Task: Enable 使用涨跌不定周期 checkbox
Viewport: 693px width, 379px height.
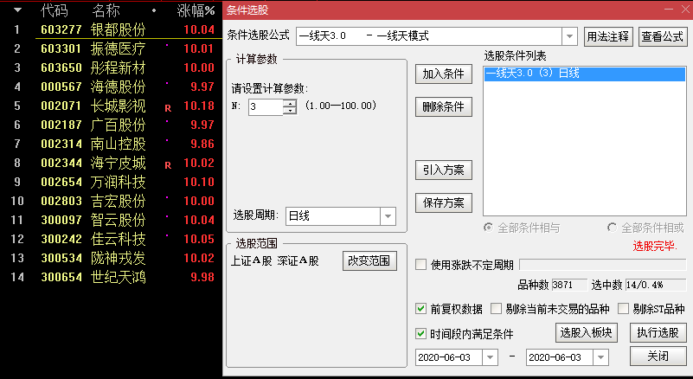Action: (421, 265)
